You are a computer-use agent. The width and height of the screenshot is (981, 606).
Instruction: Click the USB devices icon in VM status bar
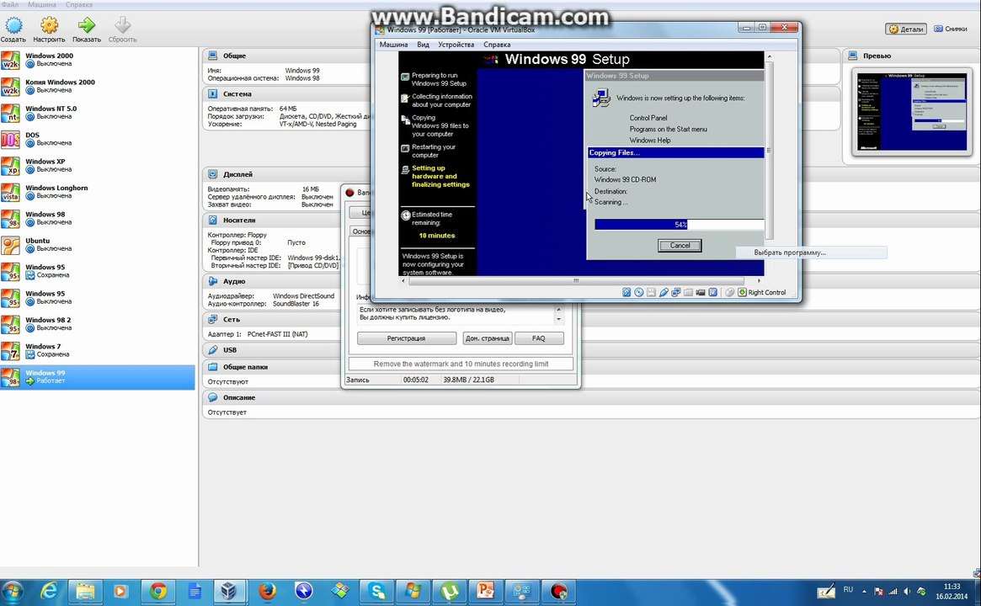[664, 292]
